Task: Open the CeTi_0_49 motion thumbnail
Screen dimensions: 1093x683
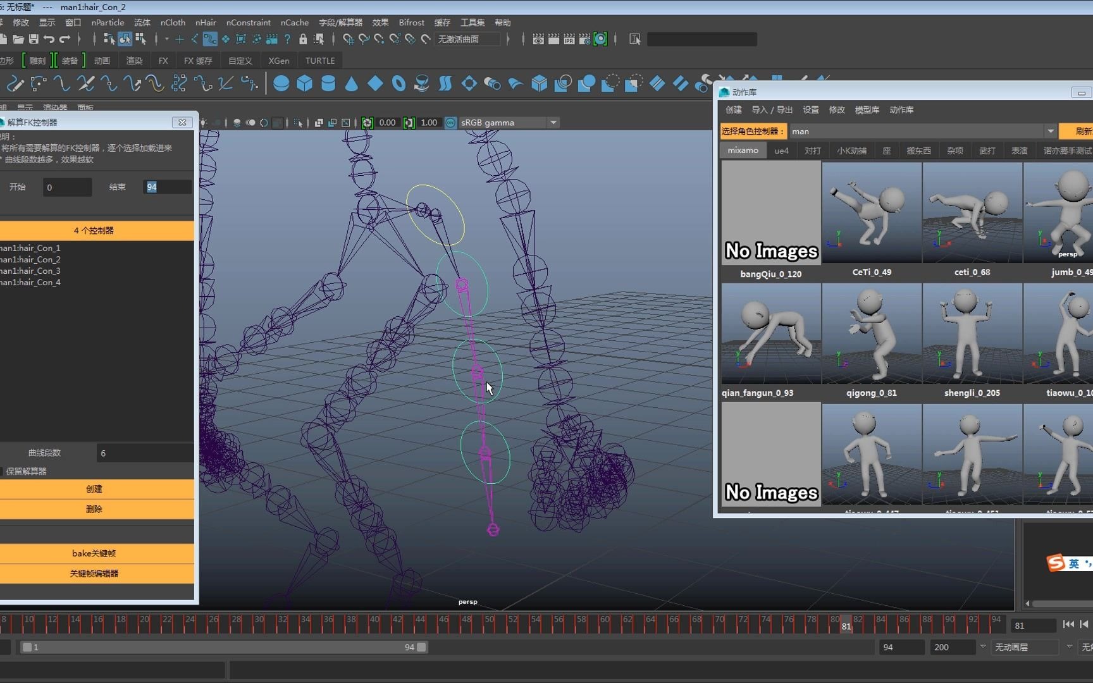Action: [872, 213]
